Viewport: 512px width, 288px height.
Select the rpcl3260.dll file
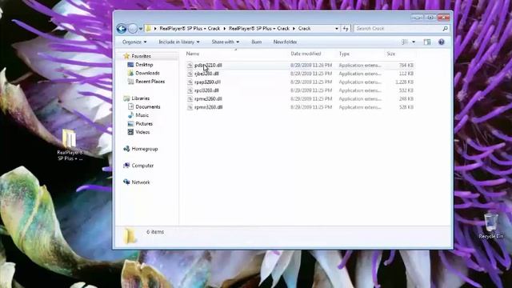[206, 90]
